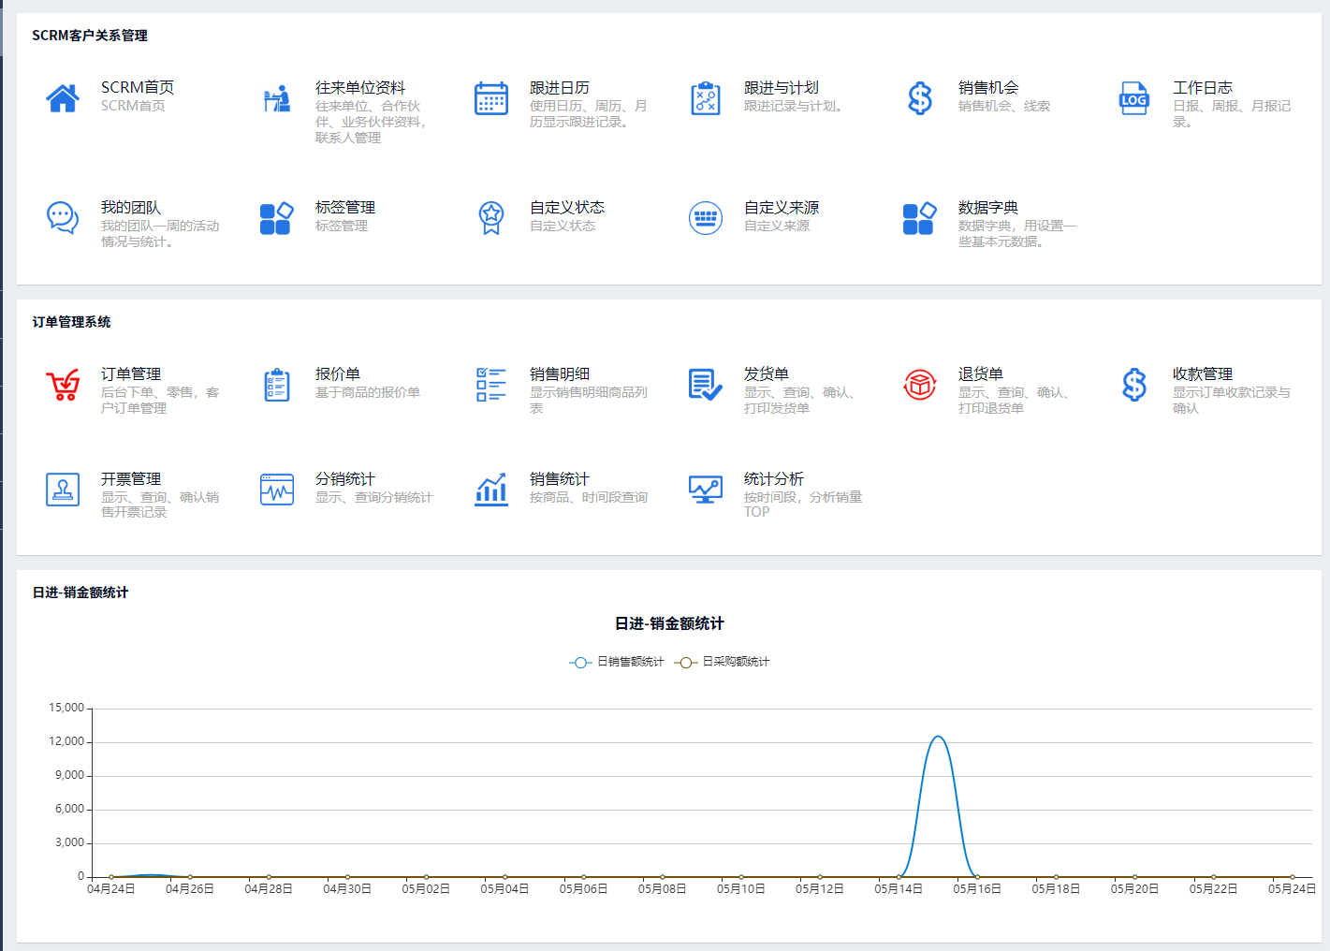This screenshot has height=951, width=1330.
Task: Go to 订单管理 title link
Action: tap(131, 373)
